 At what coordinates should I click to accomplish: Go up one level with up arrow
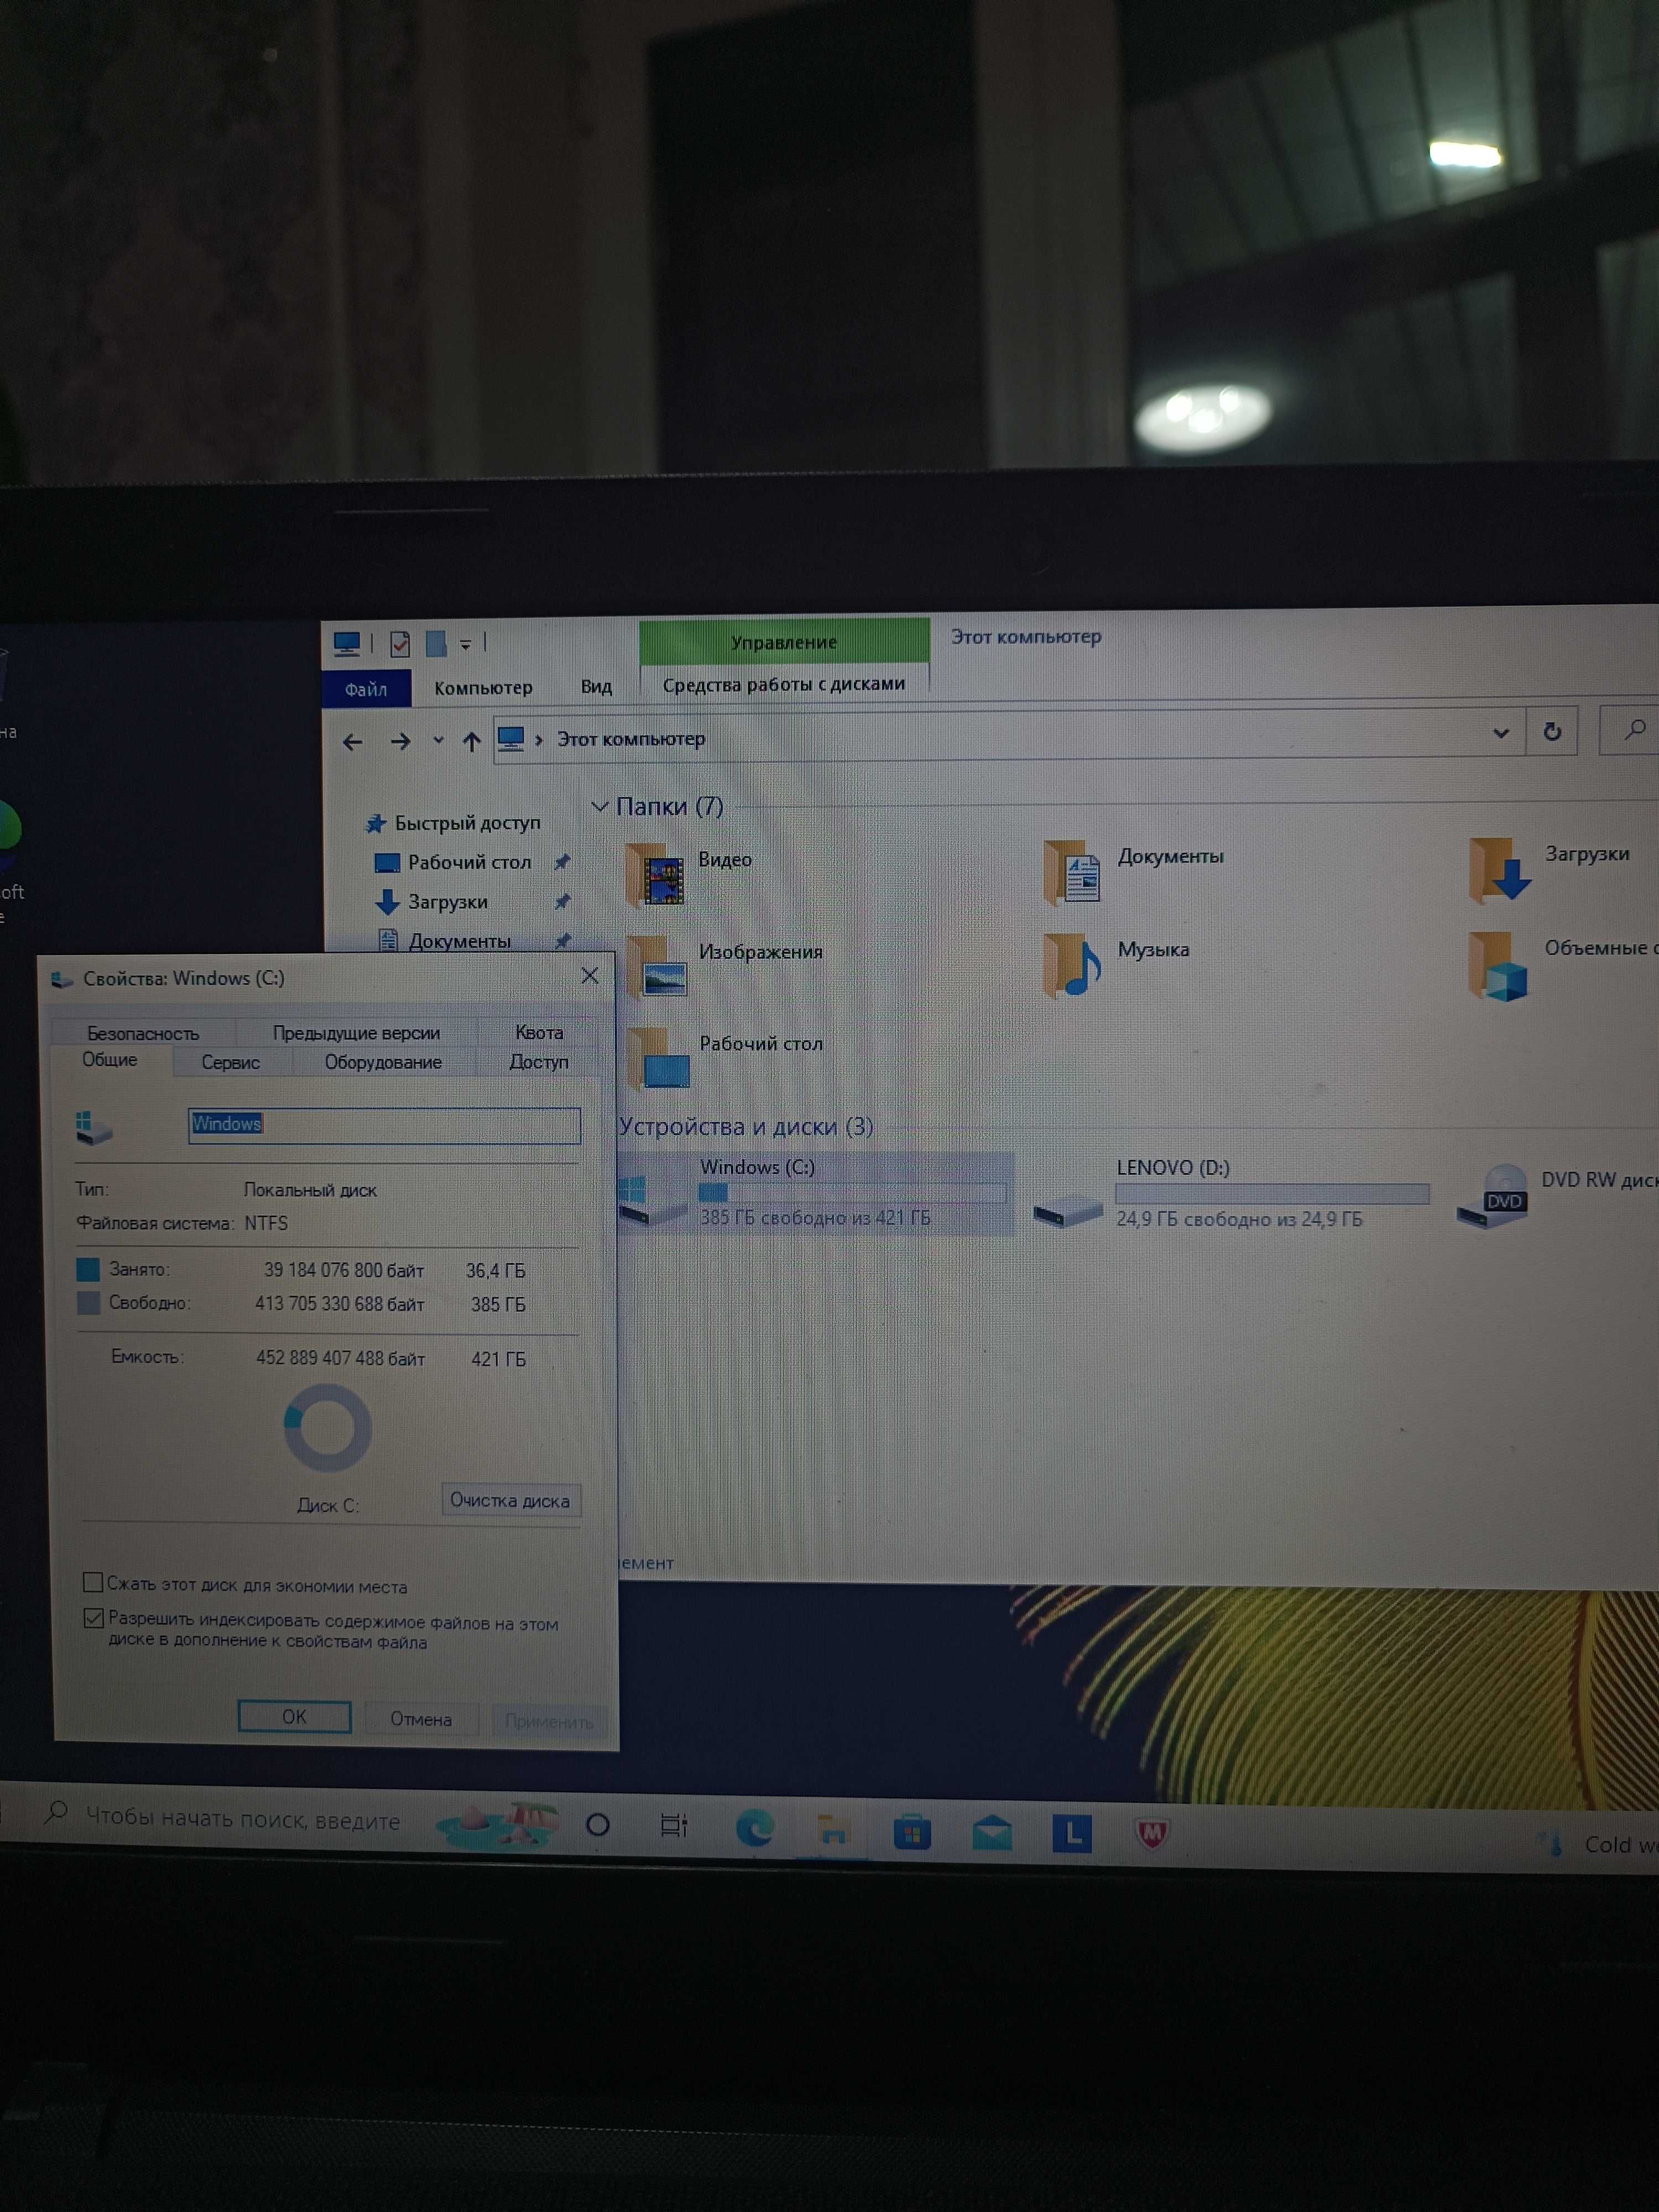471,741
